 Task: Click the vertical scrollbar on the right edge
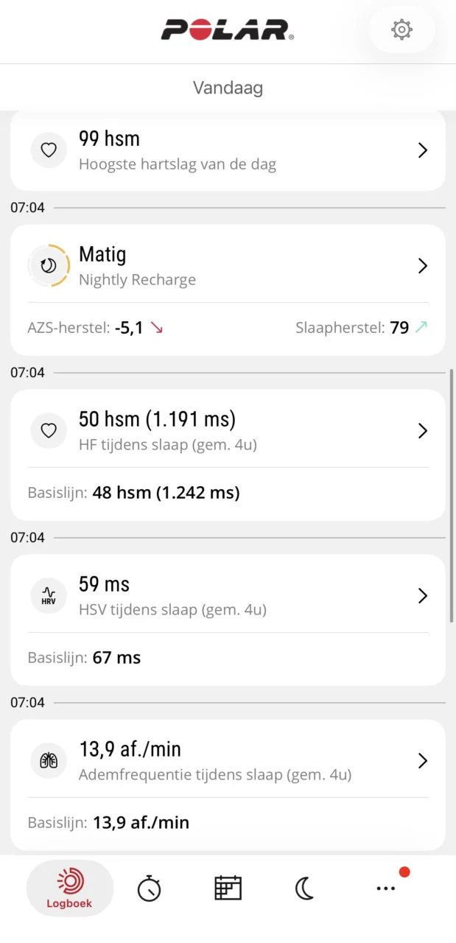click(452, 497)
